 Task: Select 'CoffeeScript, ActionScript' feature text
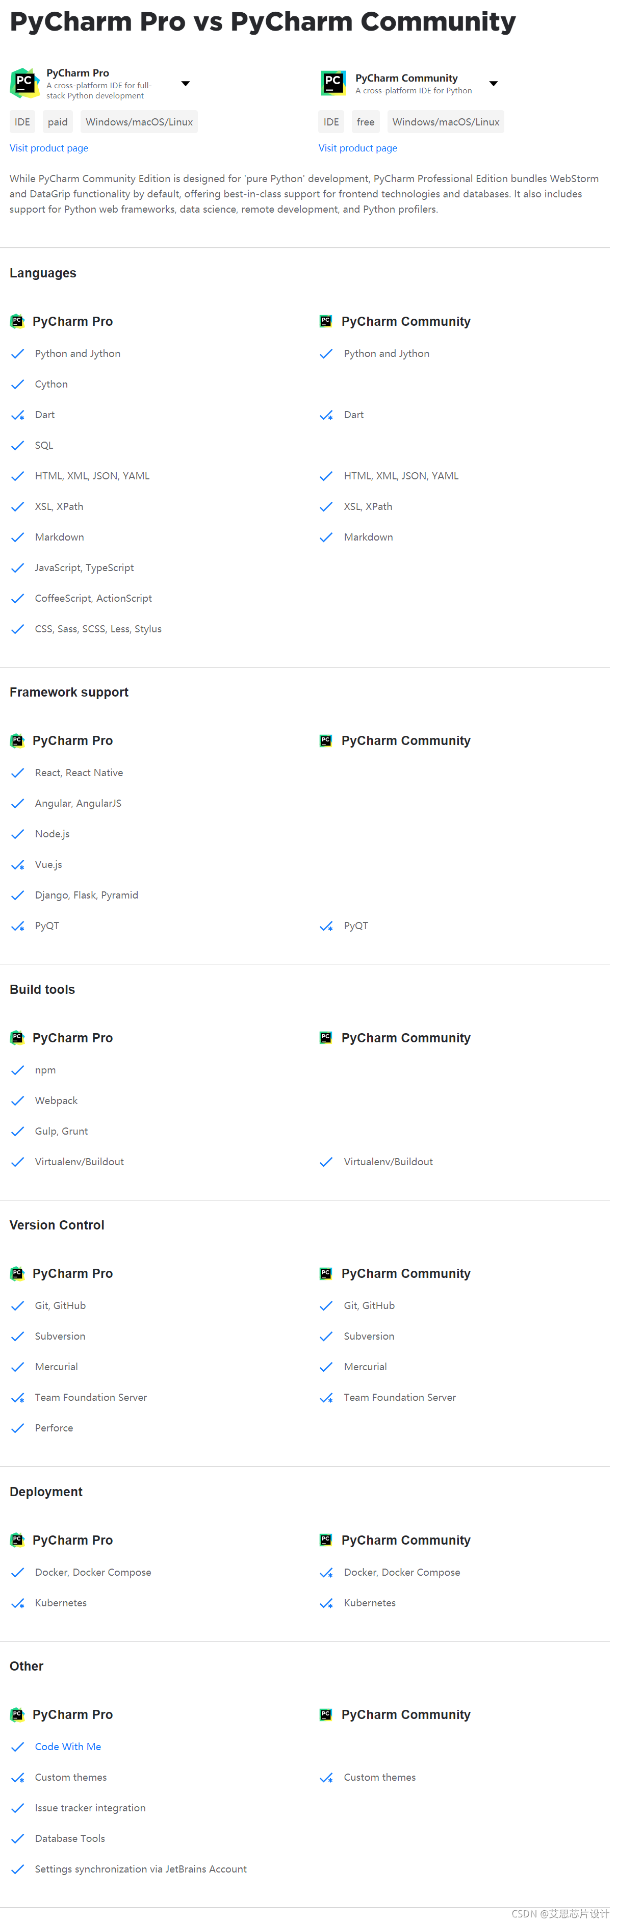tap(93, 599)
